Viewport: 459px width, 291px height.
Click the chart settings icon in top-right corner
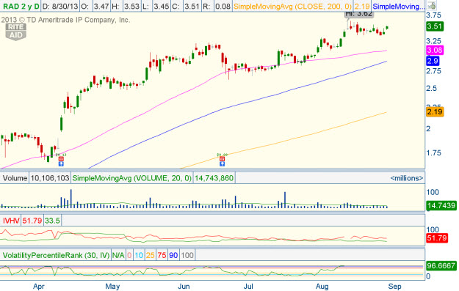[x=431, y=5]
